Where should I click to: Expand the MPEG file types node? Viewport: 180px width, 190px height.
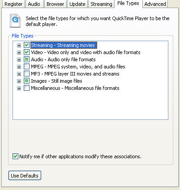pos(19,67)
